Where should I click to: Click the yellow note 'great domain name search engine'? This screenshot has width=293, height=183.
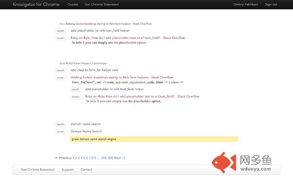pos(154,139)
